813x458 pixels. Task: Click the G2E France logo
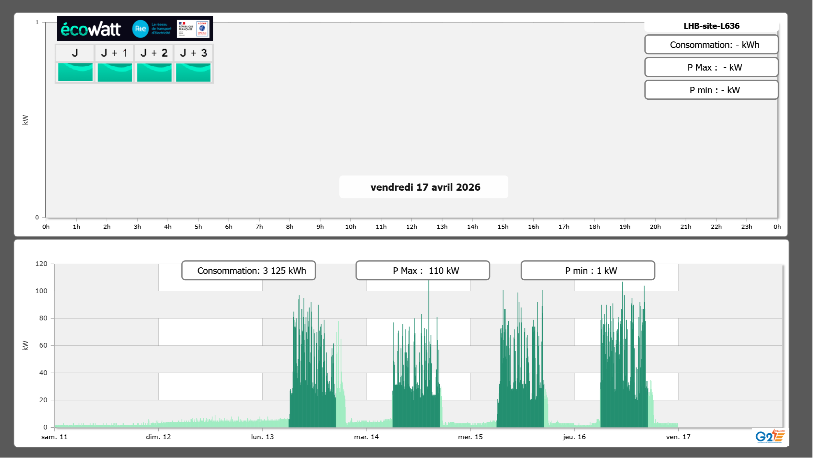click(770, 436)
